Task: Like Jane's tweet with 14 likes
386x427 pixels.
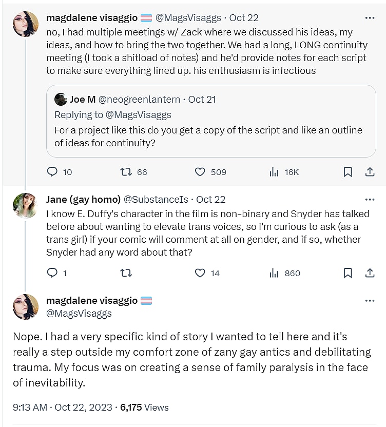Action: click(x=200, y=273)
